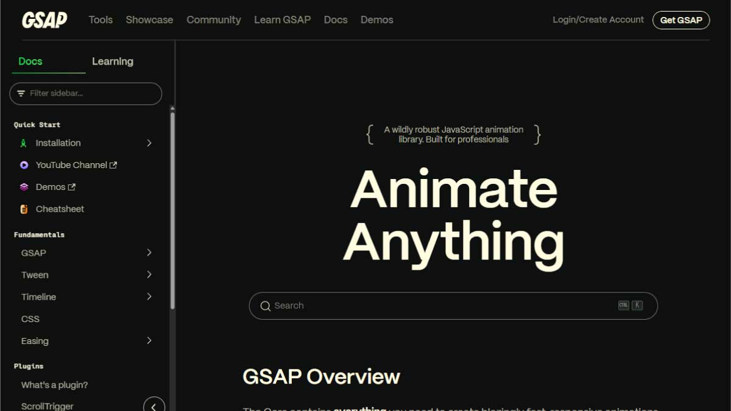
Task: Click the Cheatsheet document icon
Action: (24, 209)
